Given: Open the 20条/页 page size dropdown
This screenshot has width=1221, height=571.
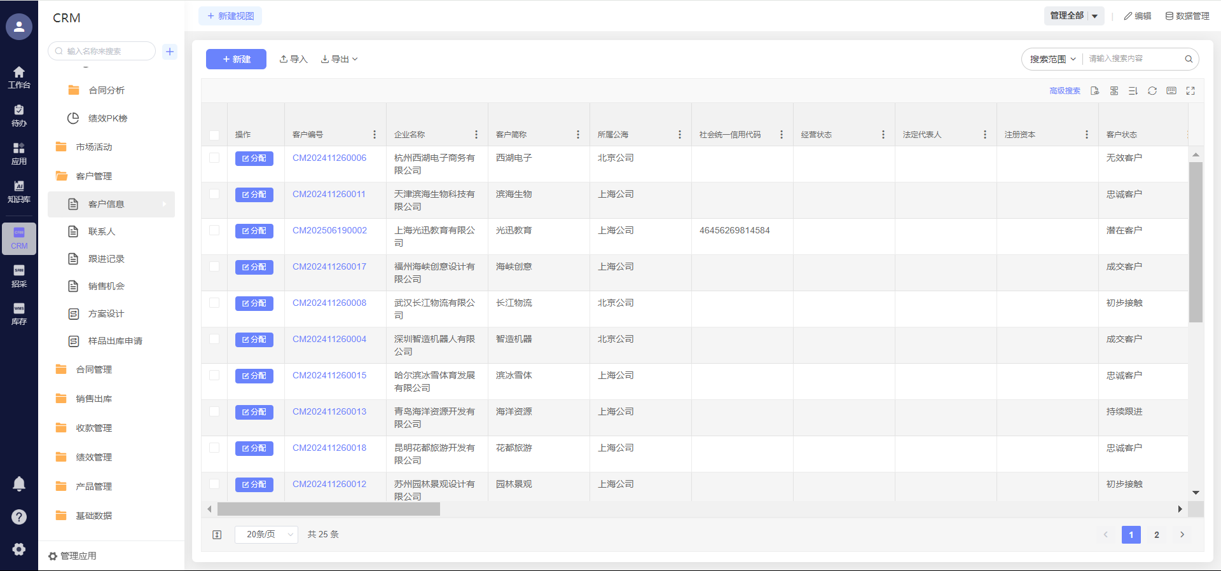Looking at the screenshot, I should coord(266,535).
